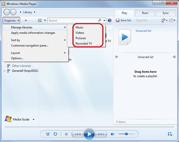Open the Media Guide dropdown arrow
The image size is (179, 142).
[34, 119]
